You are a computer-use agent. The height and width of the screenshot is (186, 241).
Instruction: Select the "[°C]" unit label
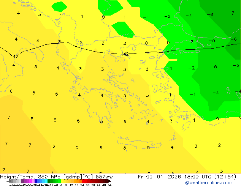[88, 177]
